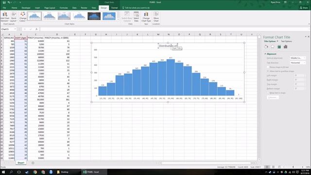Viewport: 311px width, 175px height.
Task: Switch to the Insert tab
Action: click(x=37, y=8)
